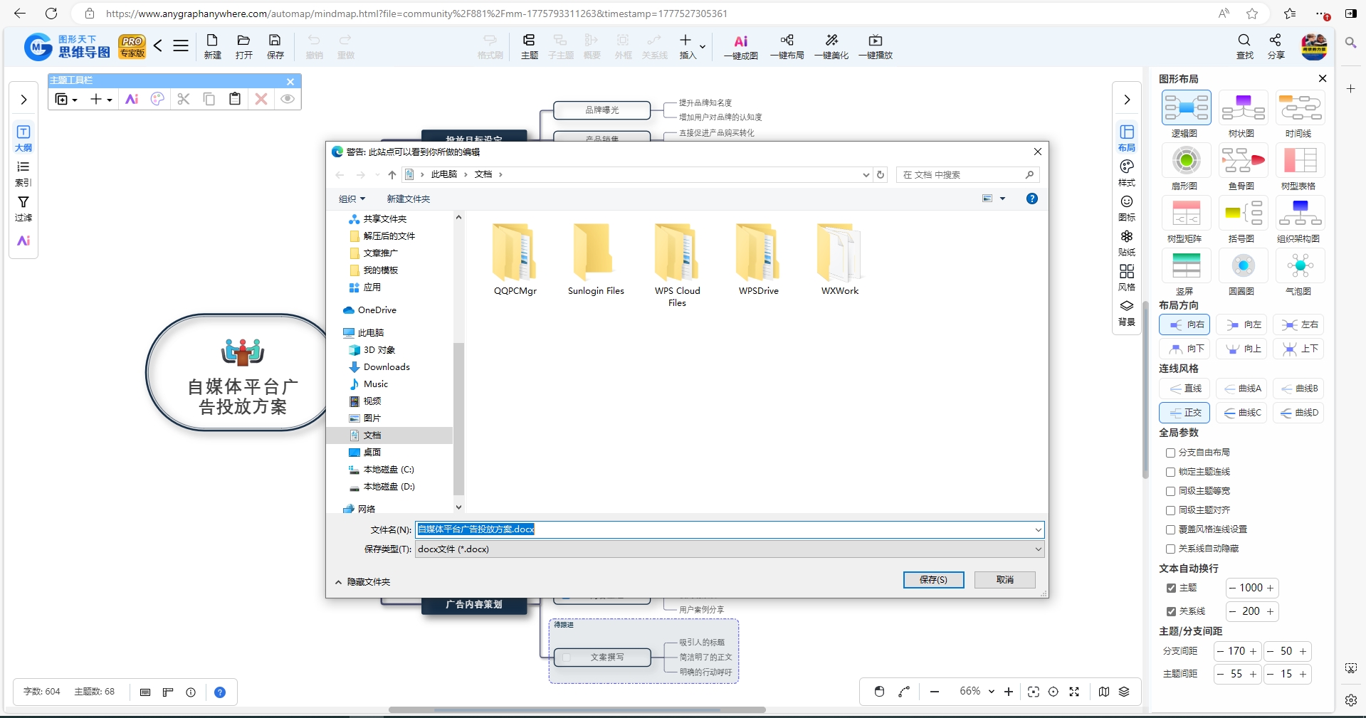Viewport: 1366px width, 718px height.
Task: Expand 文件名 filename dropdown arrow
Action: click(1038, 529)
